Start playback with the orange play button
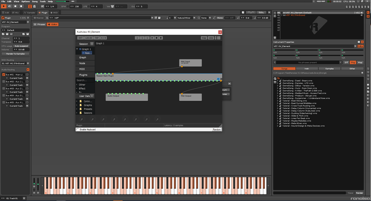 [x=4, y=7]
